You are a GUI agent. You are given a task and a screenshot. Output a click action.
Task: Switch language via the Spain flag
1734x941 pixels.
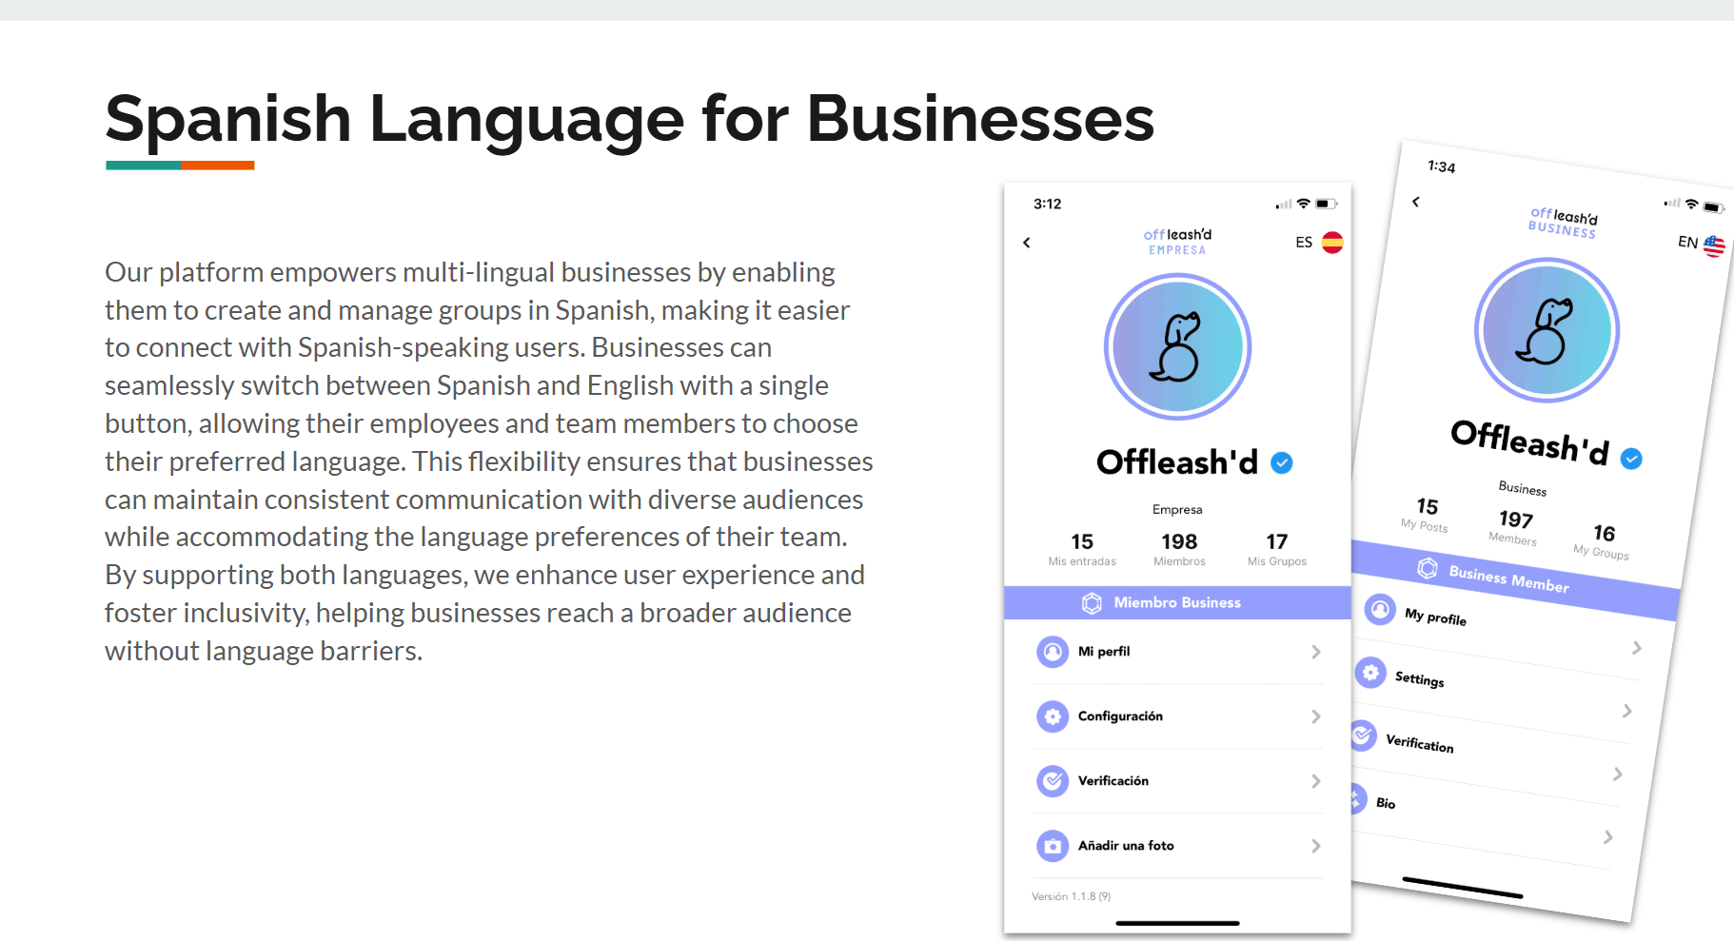click(x=1332, y=243)
